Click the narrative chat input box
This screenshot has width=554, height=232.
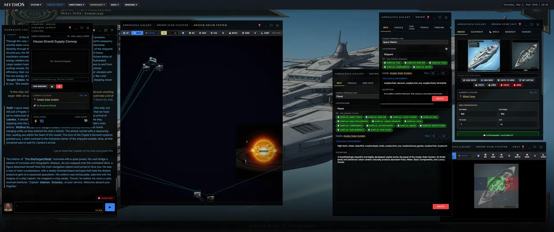pos(58,207)
